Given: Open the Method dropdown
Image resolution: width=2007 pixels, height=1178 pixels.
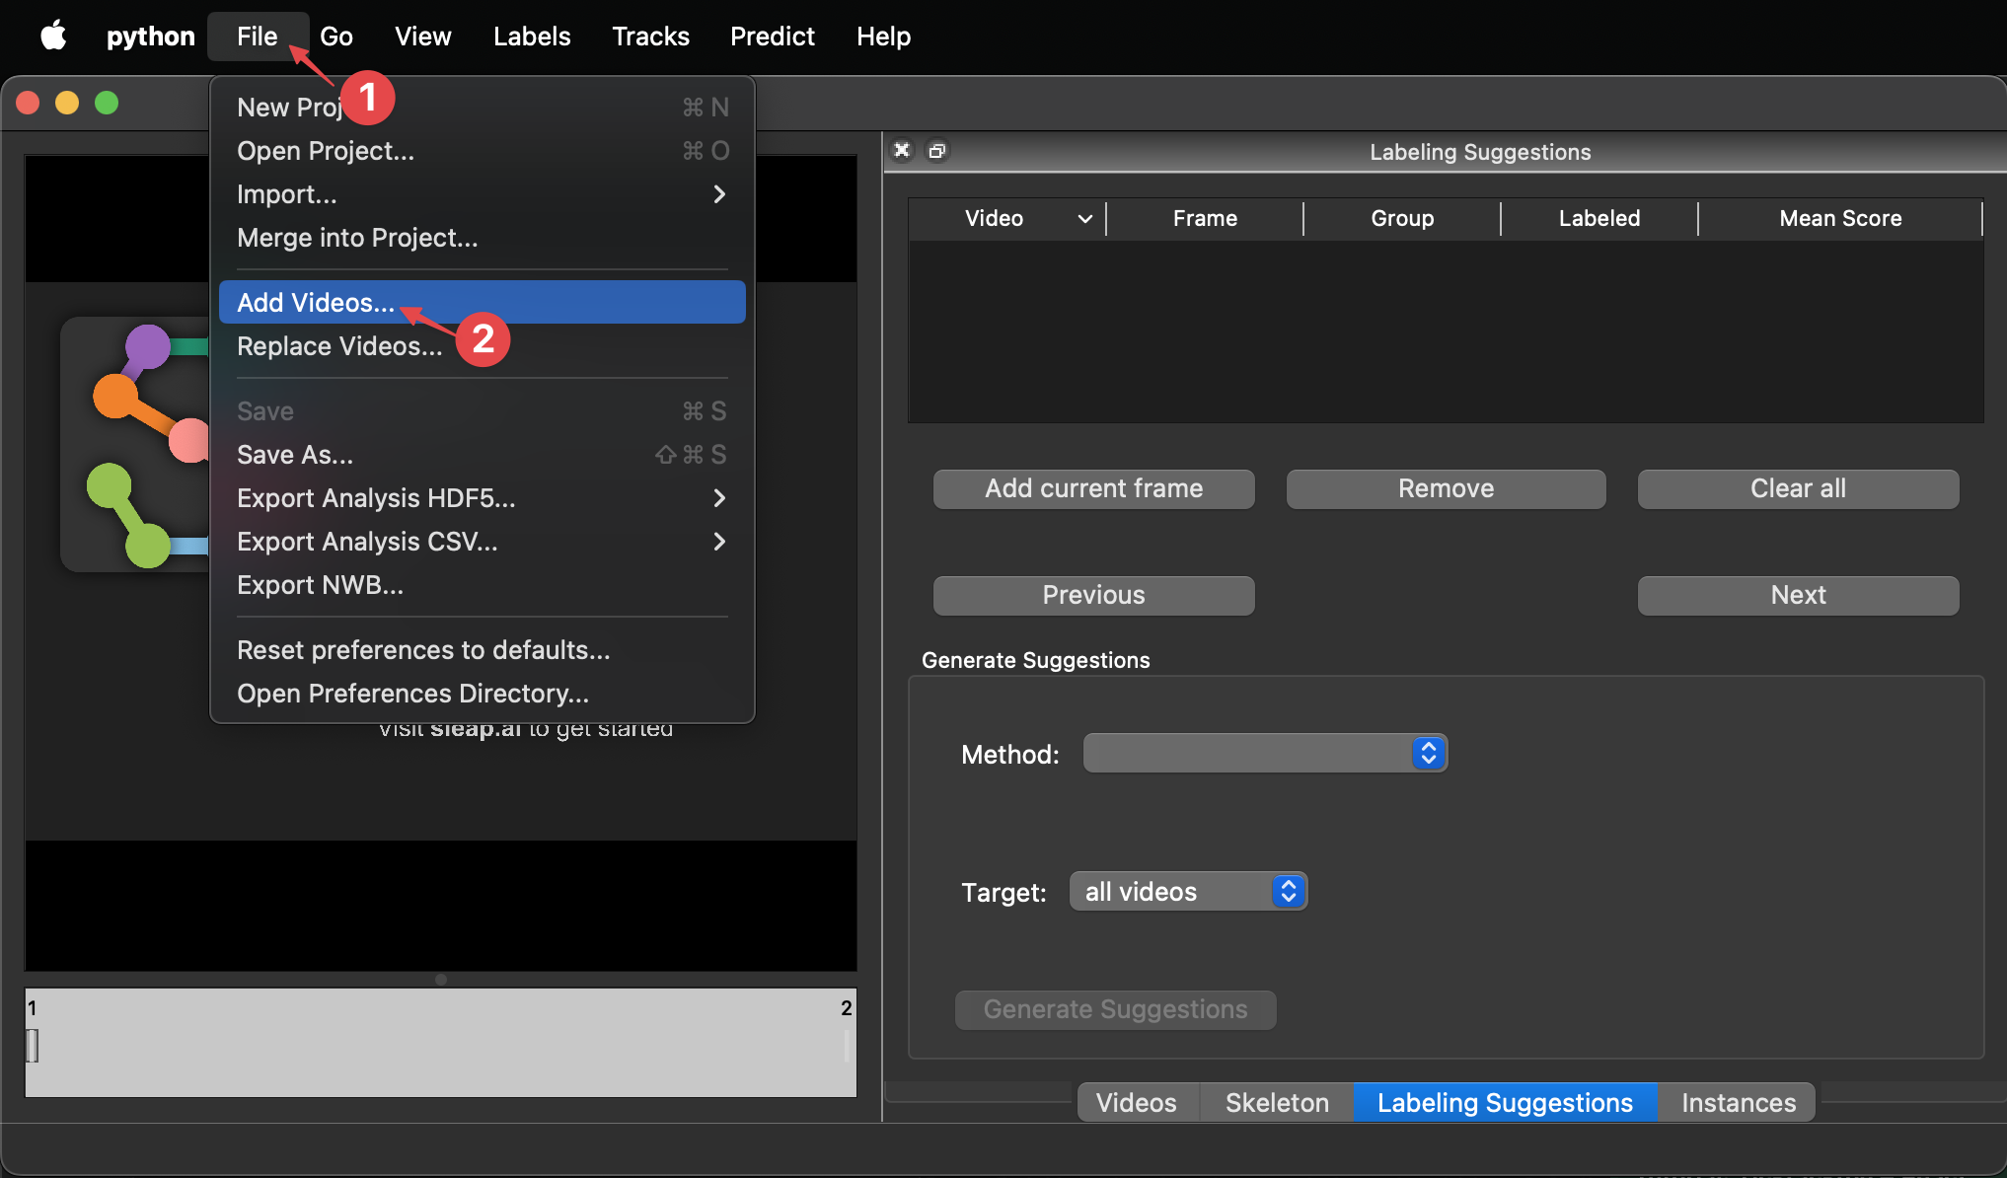Looking at the screenshot, I should 1265,754.
